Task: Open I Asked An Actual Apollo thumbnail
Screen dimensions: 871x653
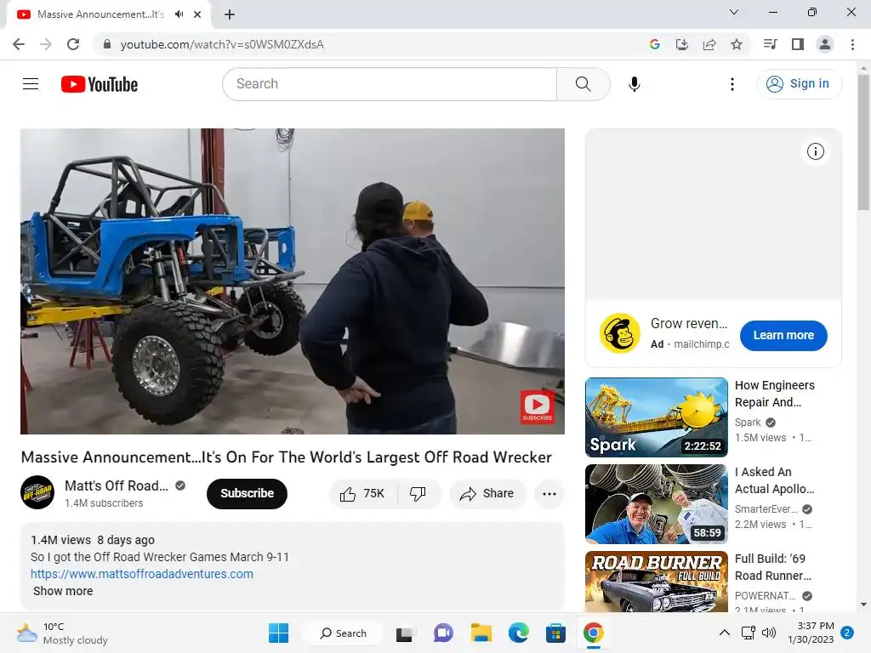Action: click(x=656, y=504)
